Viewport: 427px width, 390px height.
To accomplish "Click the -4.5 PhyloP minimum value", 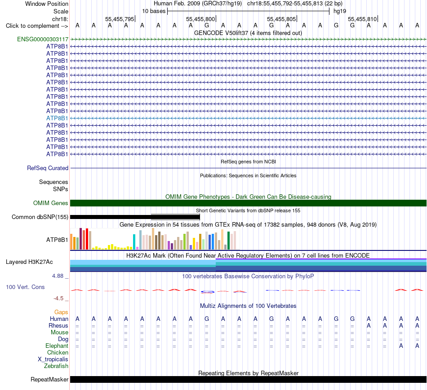I will (58, 298).
